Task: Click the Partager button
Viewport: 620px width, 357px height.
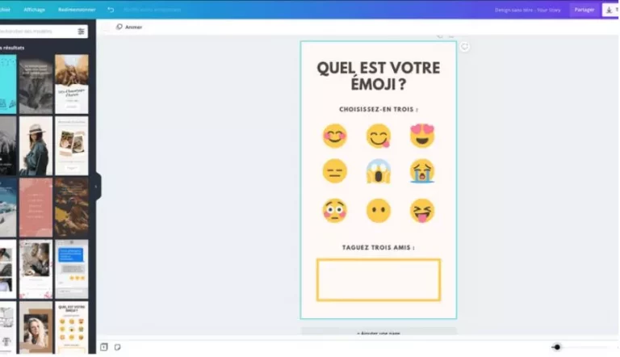Action: 584,10
